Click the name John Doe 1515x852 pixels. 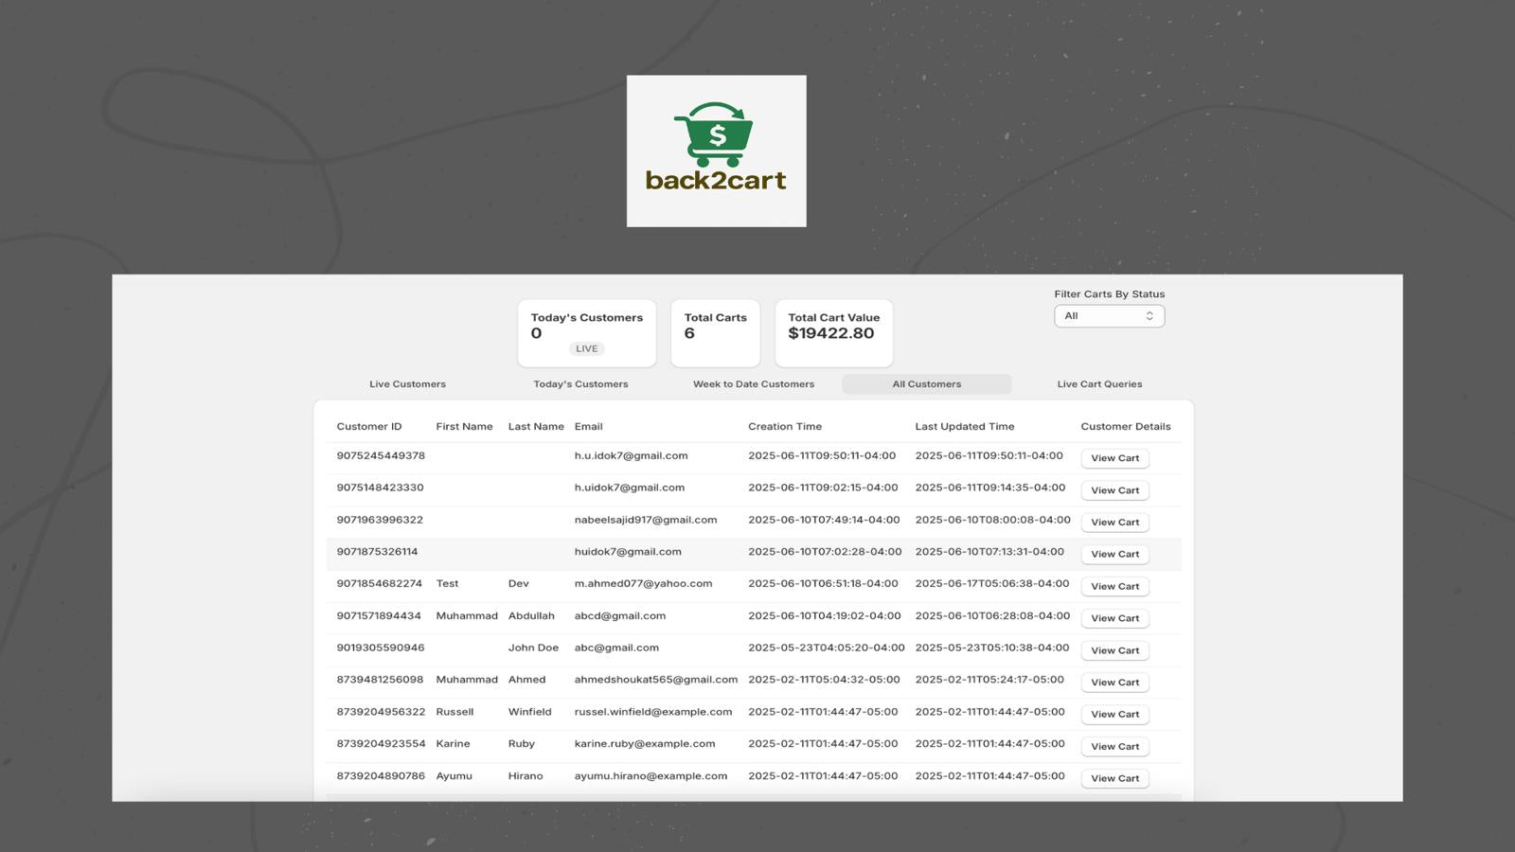(533, 648)
